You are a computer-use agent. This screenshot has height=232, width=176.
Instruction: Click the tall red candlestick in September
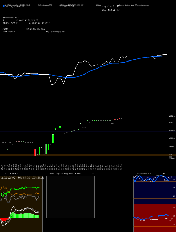pyautogui.click(x=35, y=153)
